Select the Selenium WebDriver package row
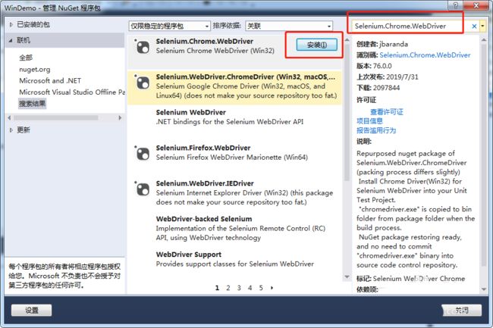 click(234, 123)
